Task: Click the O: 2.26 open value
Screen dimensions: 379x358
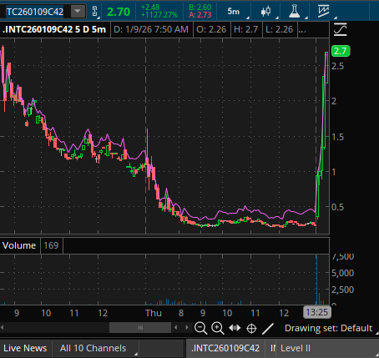Action: pyautogui.click(x=211, y=29)
